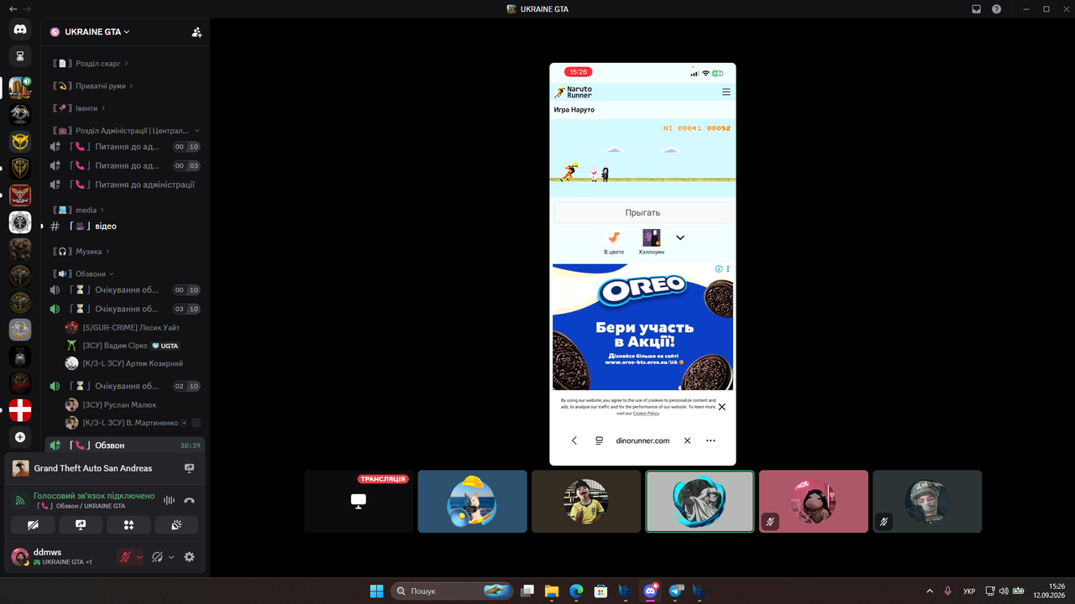1075x604 pixels.
Task: Open File Explorer from taskbar
Action: coord(551,591)
